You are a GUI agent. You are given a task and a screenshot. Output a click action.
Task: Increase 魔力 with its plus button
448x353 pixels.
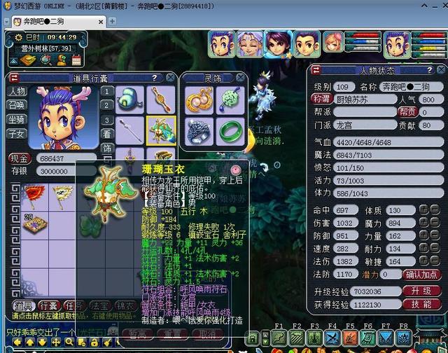[424, 222]
